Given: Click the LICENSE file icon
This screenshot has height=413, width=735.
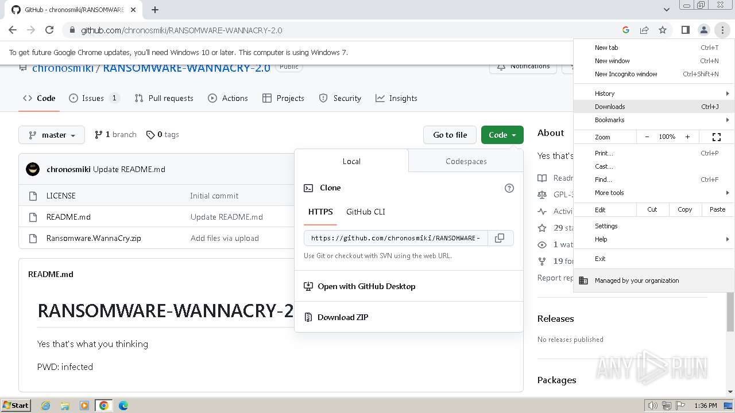Looking at the screenshot, I should pos(33,196).
